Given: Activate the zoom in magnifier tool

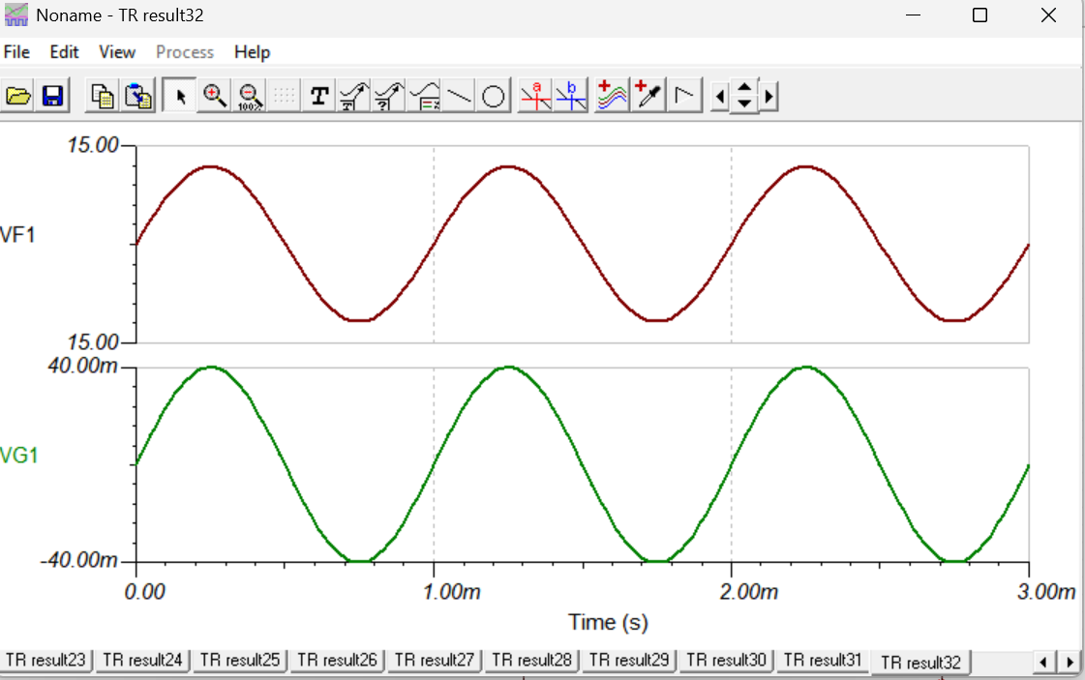Looking at the screenshot, I should (215, 96).
